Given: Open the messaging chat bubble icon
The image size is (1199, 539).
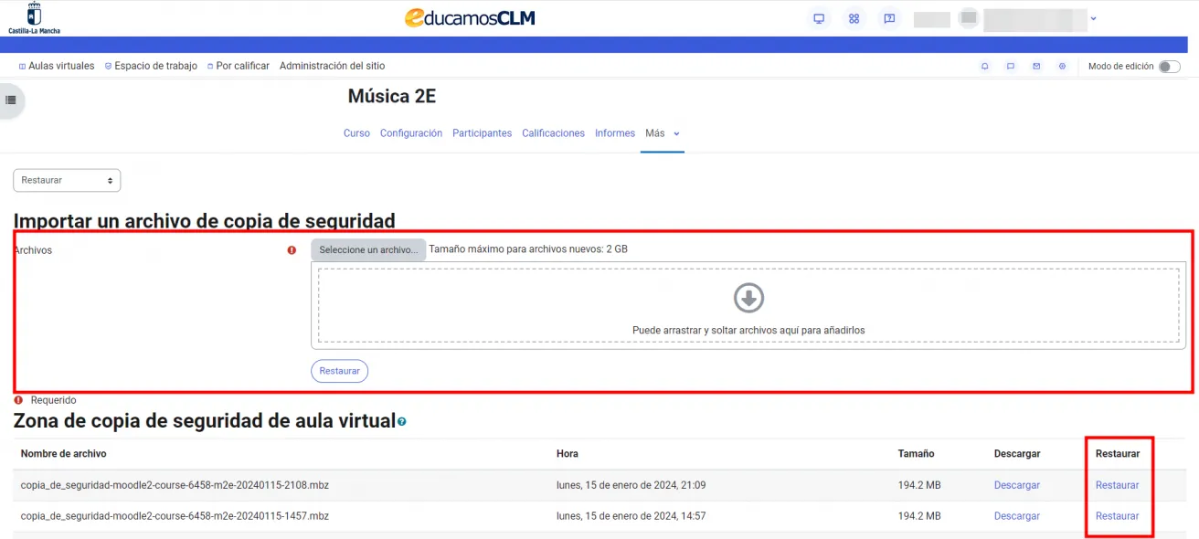Looking at the screenshot, I should [1011, 65].
